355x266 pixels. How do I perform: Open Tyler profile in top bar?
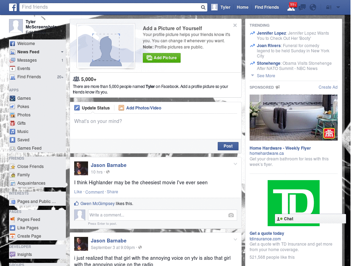click(x=221, y=7)
